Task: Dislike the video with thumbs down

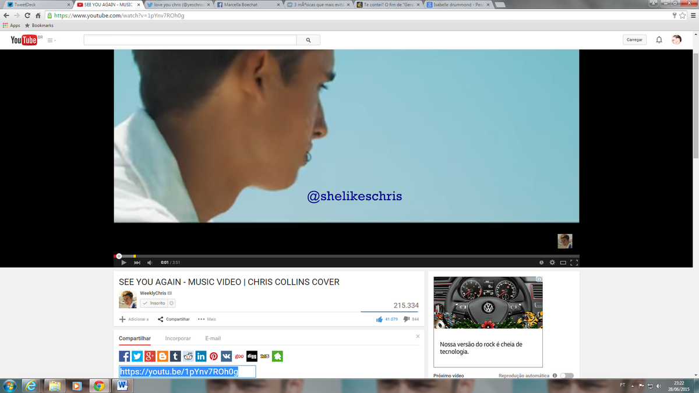Action: click(x=406, y=319)
